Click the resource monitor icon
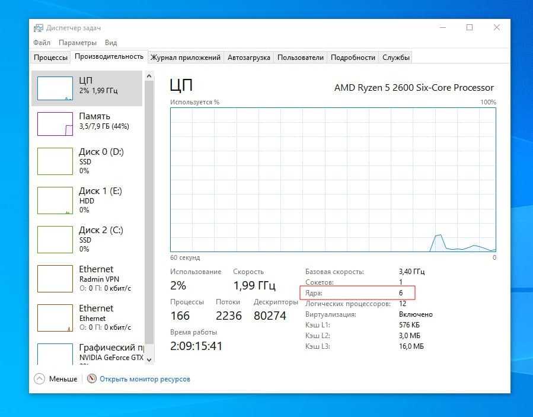 [x=91, y=378]
